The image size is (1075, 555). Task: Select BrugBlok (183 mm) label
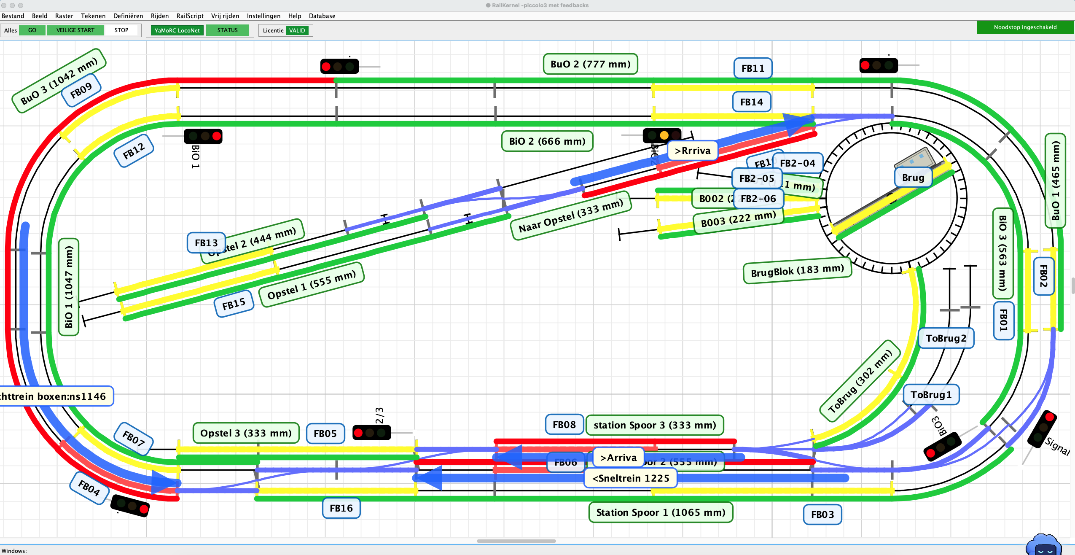797,270
